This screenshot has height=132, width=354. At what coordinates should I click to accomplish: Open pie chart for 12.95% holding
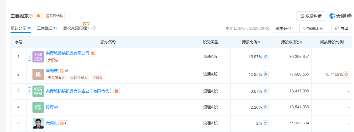coord(266,74)
